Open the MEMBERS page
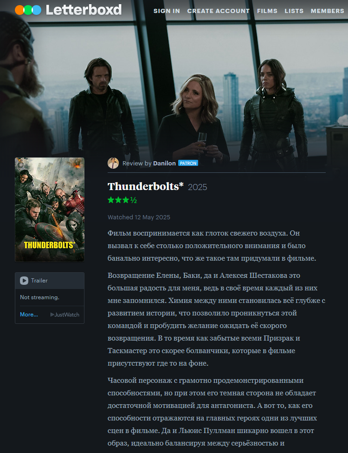Image resolution: width=348 pixels, height=453 pixels. [328, 11]
